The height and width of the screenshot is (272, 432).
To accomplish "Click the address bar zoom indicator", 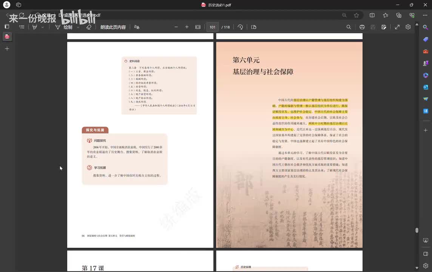I will pos(344,15).
